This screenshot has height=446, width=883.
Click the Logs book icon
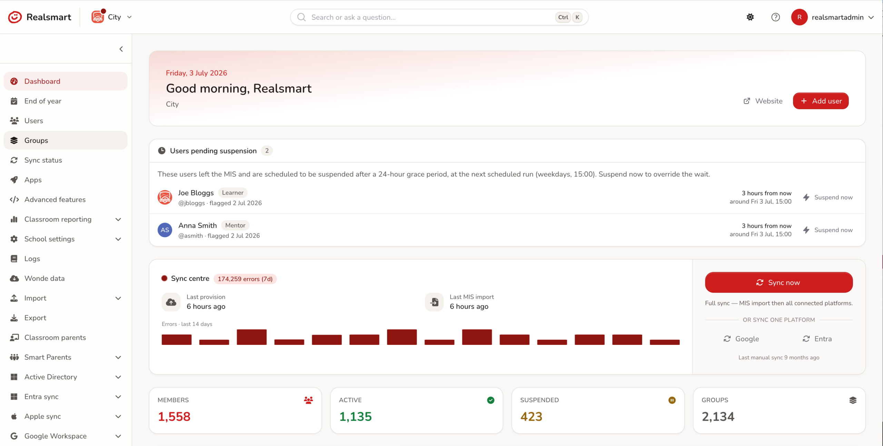tap(14, 258)
